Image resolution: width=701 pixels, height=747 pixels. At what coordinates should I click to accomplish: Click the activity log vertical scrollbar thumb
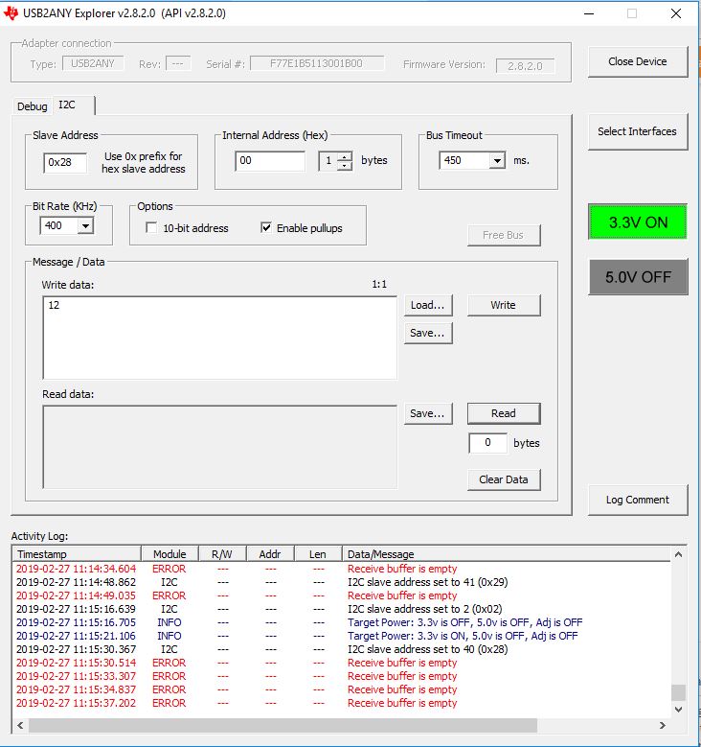tap(679, 692)
